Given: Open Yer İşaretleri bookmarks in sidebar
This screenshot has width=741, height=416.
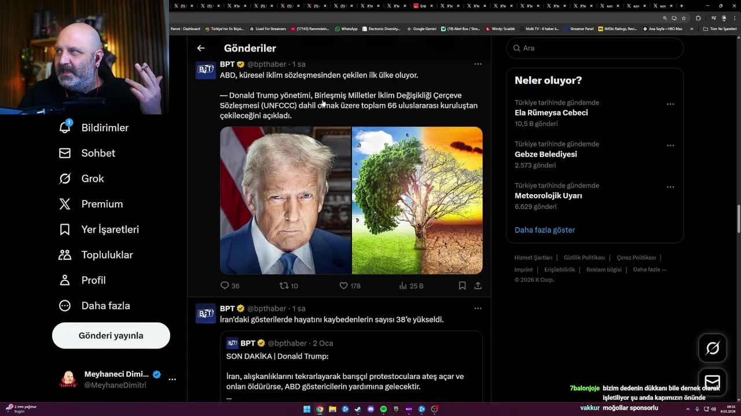Looking at the screenshot, I should 98,229.
